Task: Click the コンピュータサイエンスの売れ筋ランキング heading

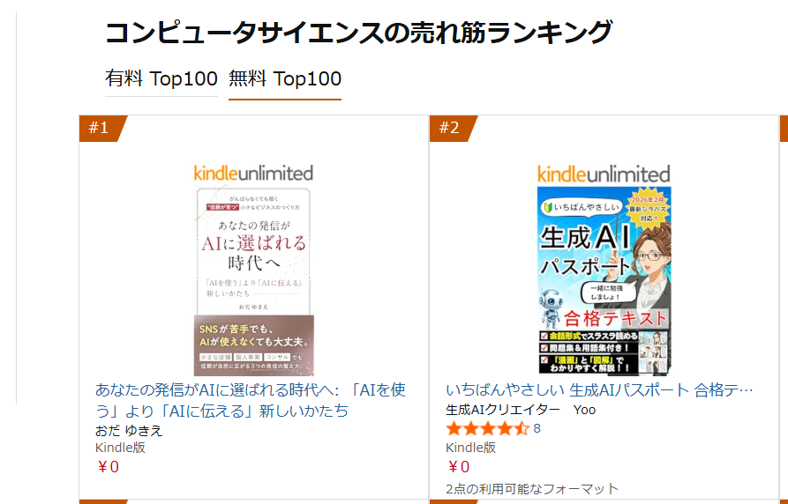Action: [x=358, y=33]
